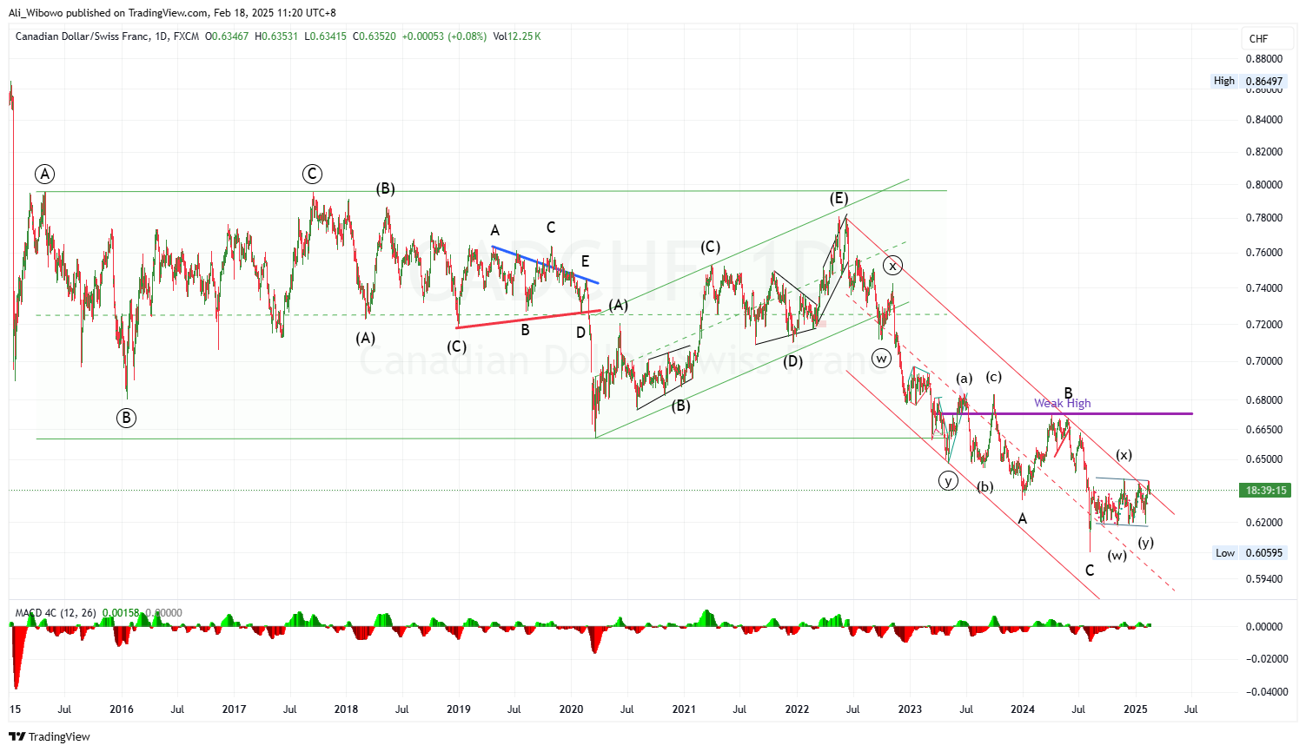The image size is (1306, 752).
Task: Click the 18:39:15 countdown price label
Action: click(x=1265, y=491)
